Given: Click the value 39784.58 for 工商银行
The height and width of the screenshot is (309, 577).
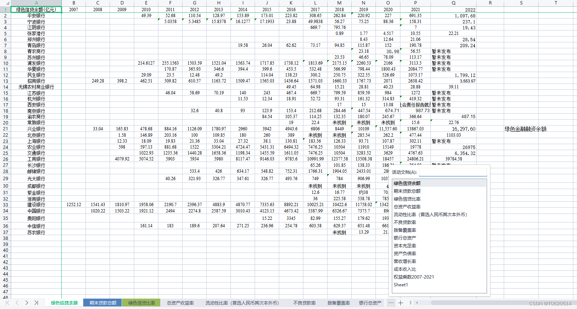Looking at the screenshot, I should [x=454, y=159].
